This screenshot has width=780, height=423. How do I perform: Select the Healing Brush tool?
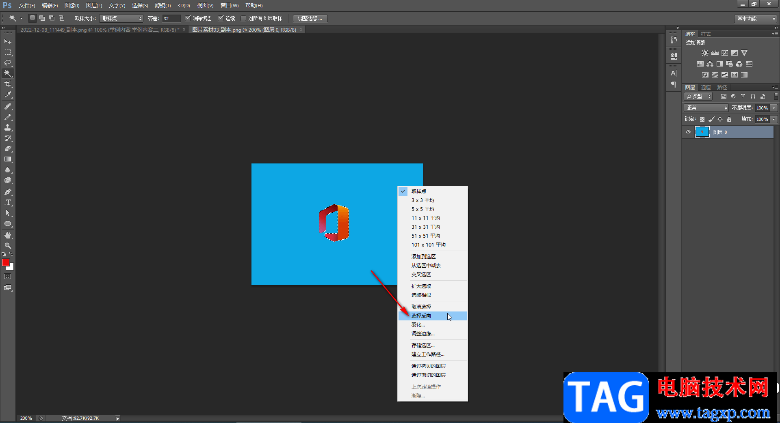point(8,106)
